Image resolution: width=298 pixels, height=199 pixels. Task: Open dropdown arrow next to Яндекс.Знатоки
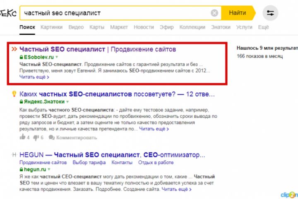(67, 102)
